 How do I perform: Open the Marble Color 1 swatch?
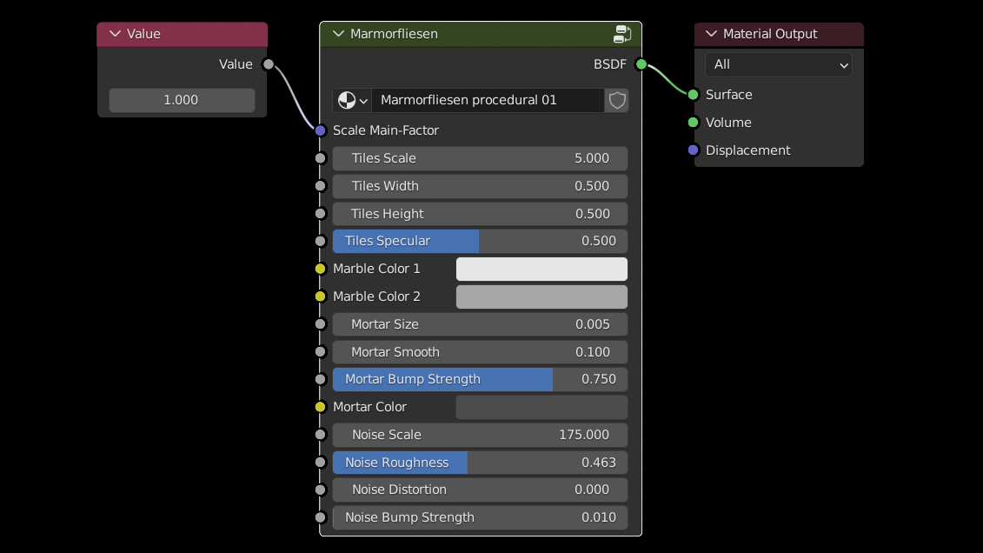point(541,269)
